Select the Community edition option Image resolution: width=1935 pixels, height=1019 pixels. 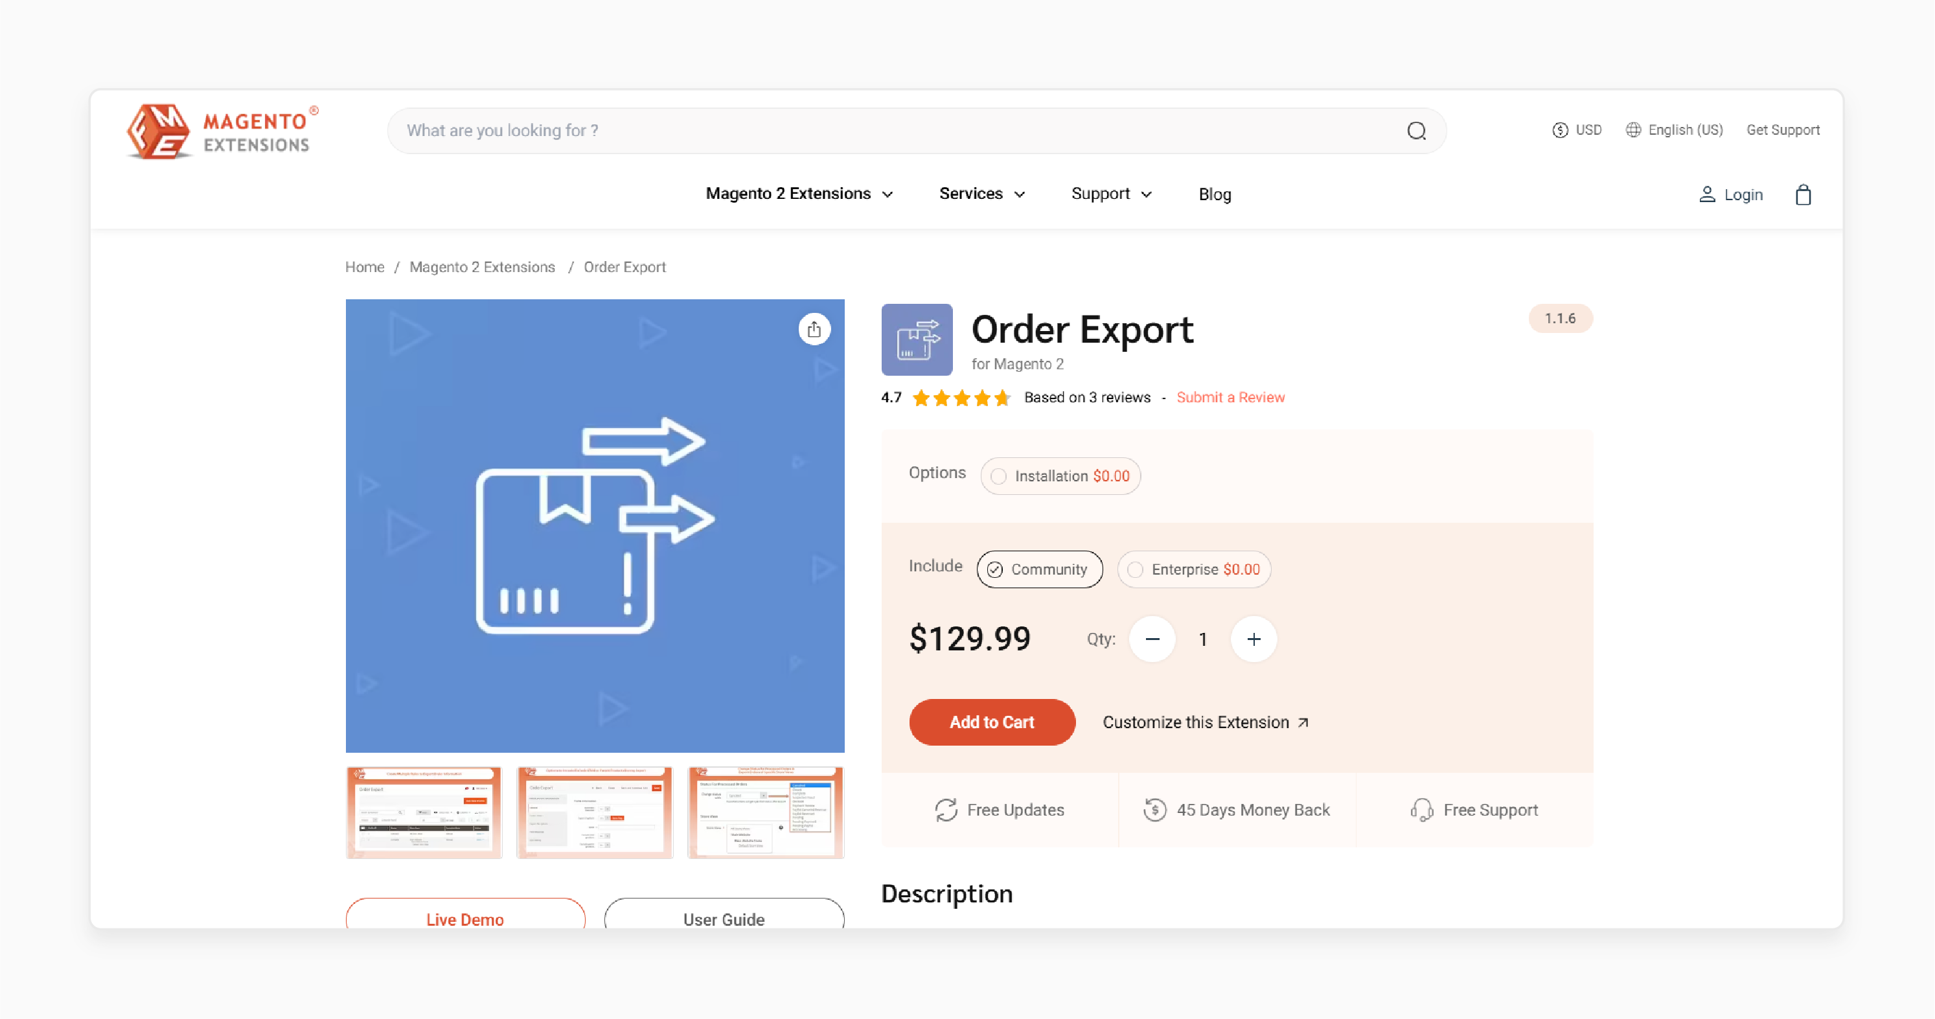1040,569
